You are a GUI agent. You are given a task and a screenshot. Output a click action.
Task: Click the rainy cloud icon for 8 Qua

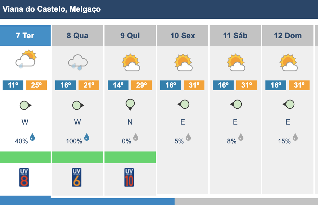click(x=78, y=62)
